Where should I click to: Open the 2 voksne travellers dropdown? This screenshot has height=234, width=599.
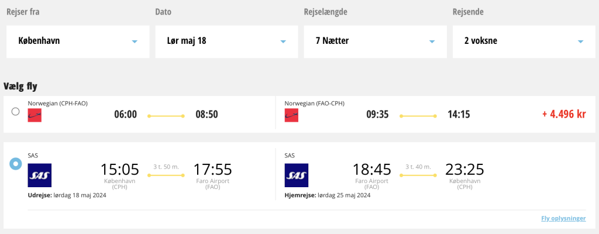(x=524, y=42)
